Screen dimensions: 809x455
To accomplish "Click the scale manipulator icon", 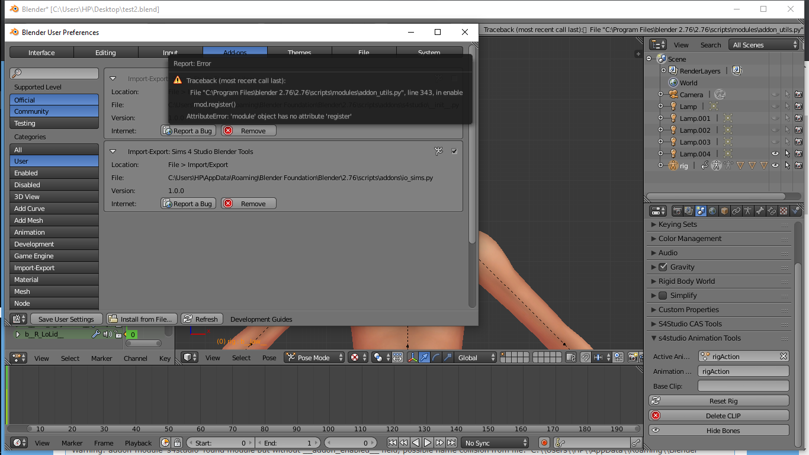I will coord(448,357).
